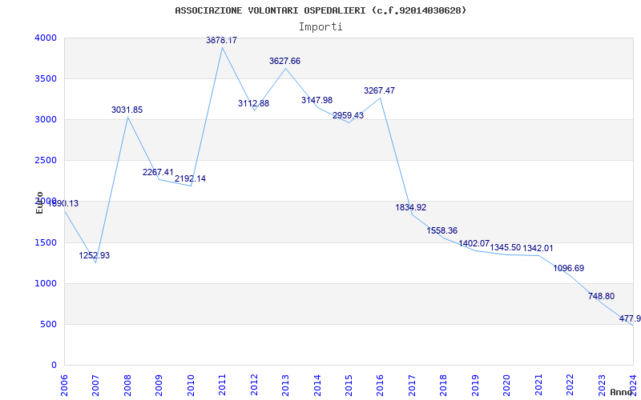Screen dimensions: 641x400
Task: Select the 1558.36 data label
Action: (442, 231)
